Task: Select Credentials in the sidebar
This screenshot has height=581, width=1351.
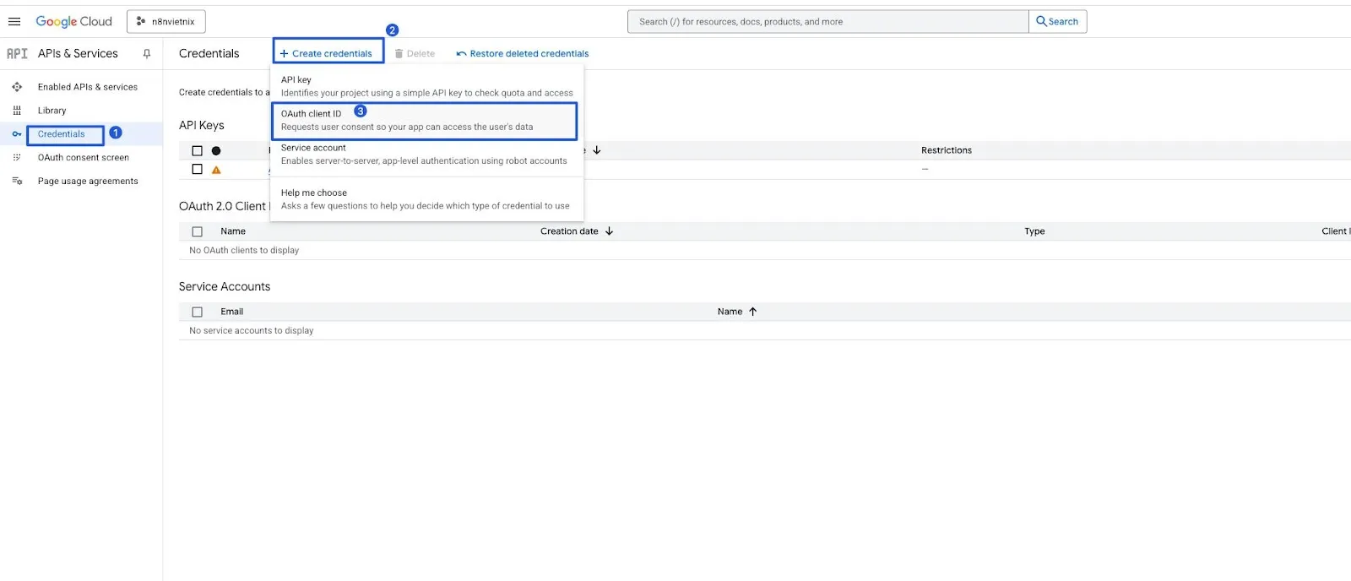Action: point(61,134)
